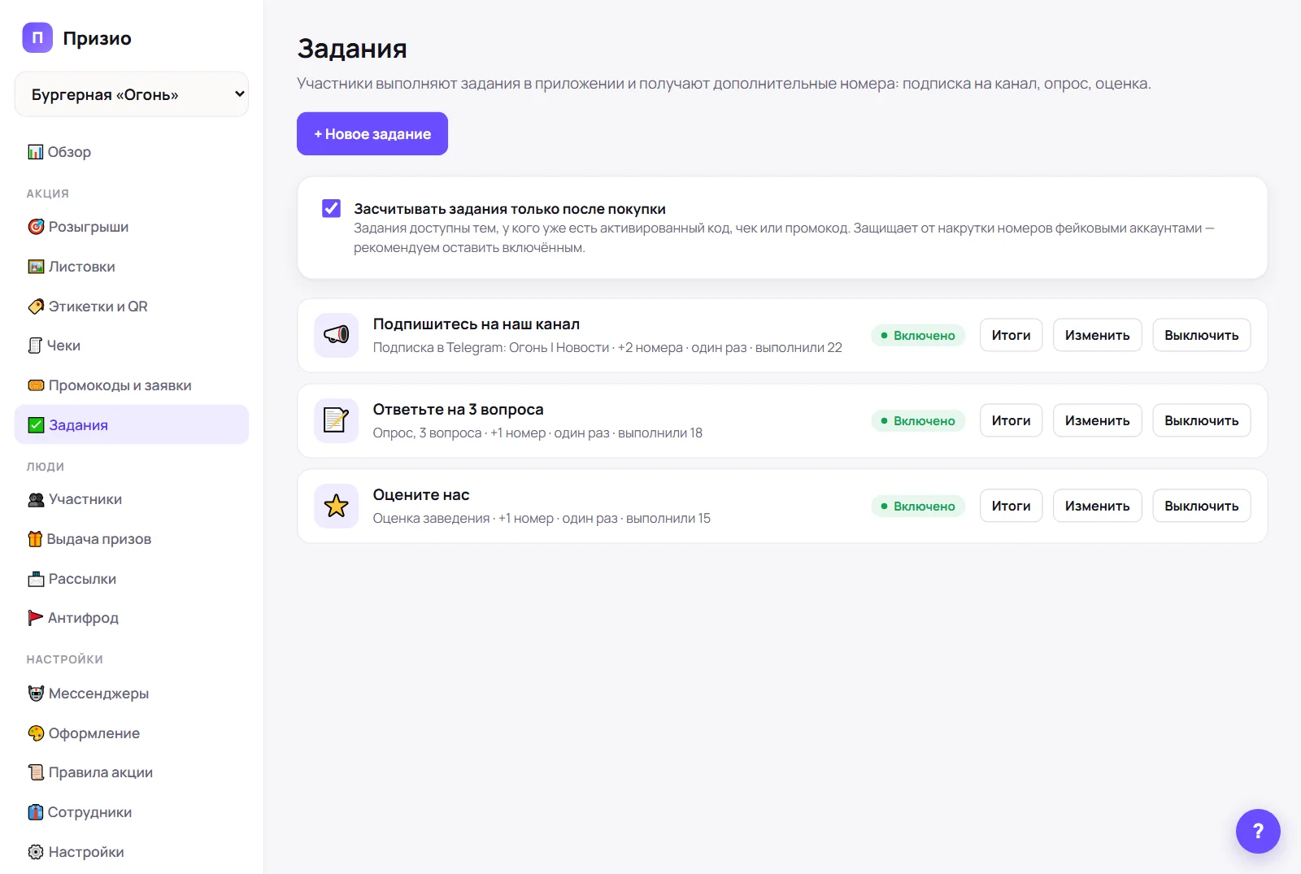Click the Правила акции scroll icon
The image size is (1301, 874).
[36, 772]
